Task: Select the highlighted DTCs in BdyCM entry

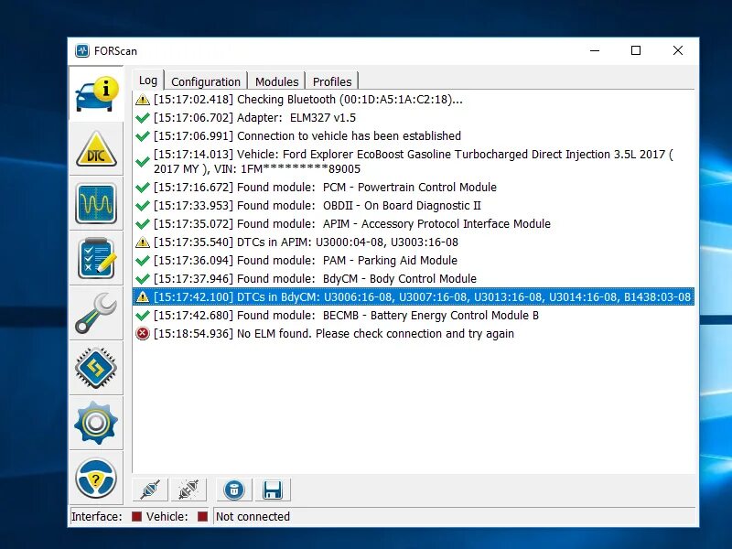Action: (x=414, y=296)
